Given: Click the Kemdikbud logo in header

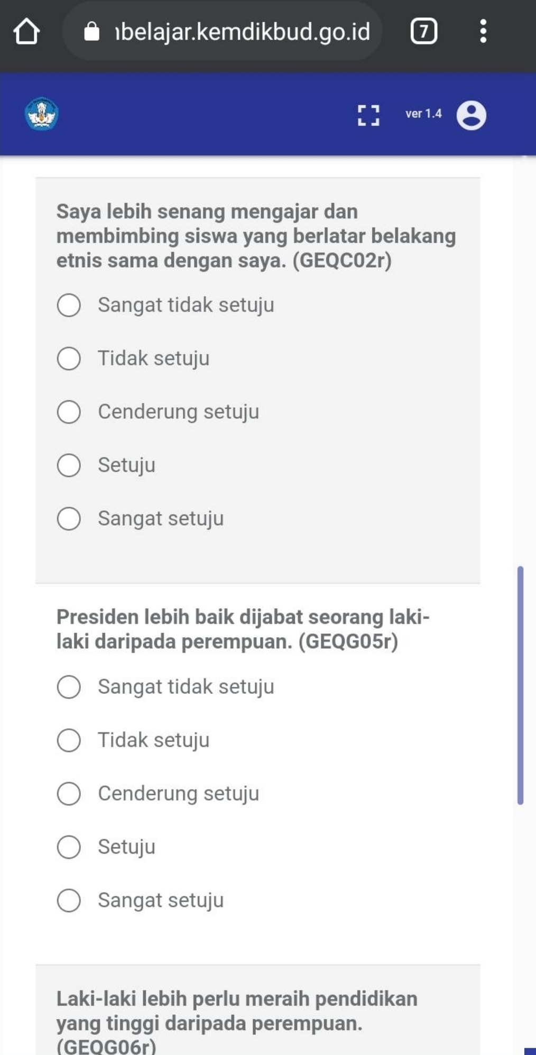Looking at the screenshot, I should (x=41, y=114).
